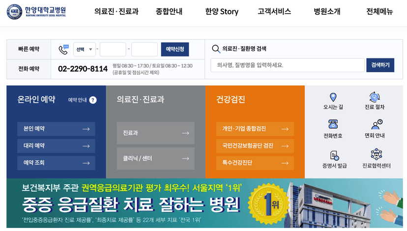
Task: Click the 전화번호 telephone icon
Action: pyautogui.click(x=333, y=124)
